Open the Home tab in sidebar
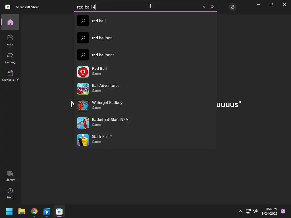The width and height of the screenshot is (291, 218). click(10, 22)
